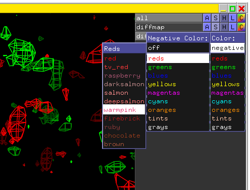Open the Label menu for 'all' object
The width and height of the screenshot is (250, 190).
233,18
